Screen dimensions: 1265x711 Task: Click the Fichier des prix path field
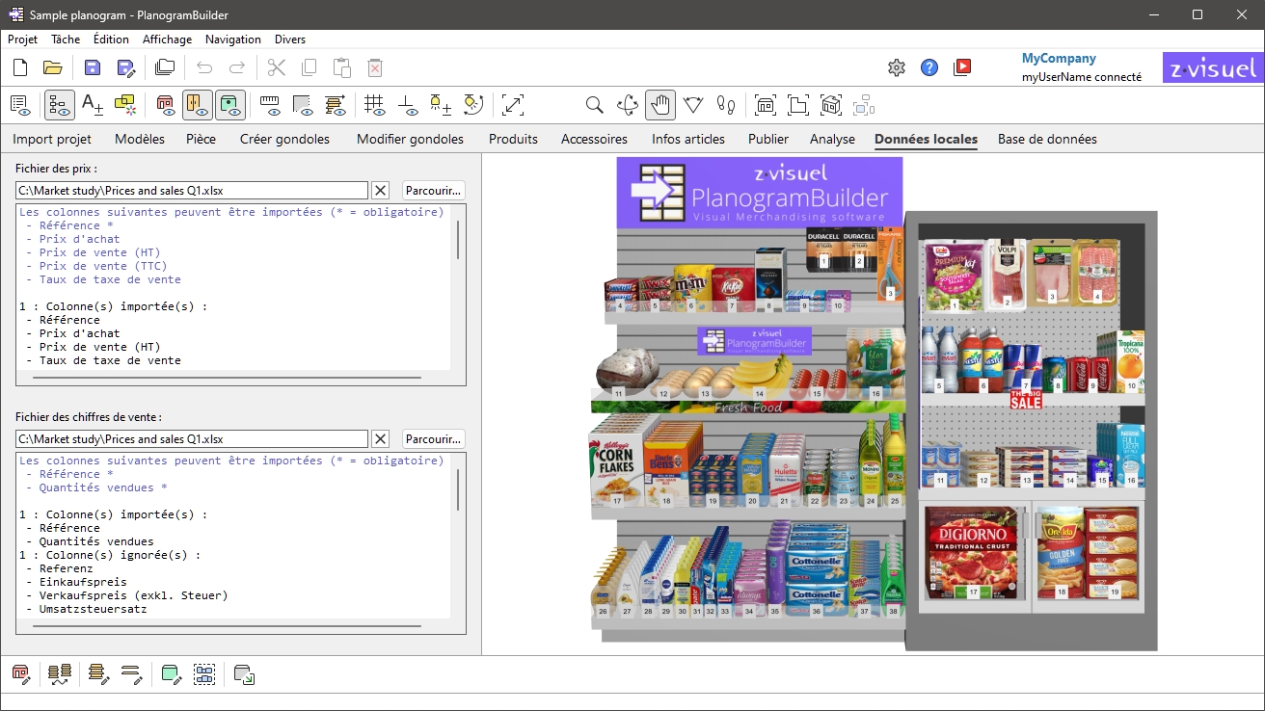coord(192,191)
